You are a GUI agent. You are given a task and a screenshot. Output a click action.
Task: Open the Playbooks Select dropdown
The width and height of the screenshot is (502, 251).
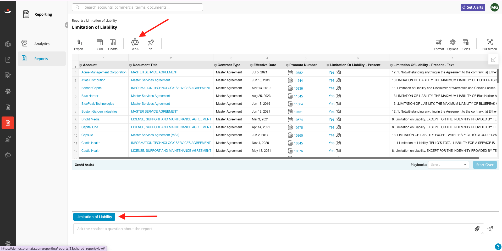coord(448,165)
